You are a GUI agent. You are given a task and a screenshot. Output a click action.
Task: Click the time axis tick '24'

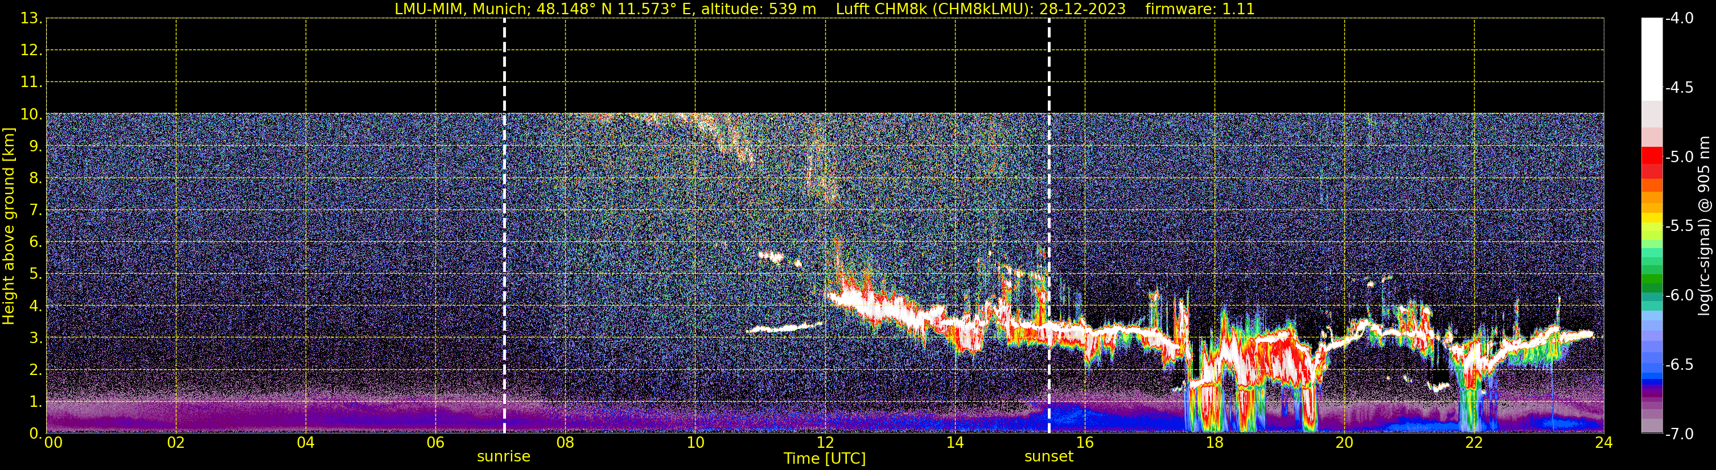click(1604, 443)
